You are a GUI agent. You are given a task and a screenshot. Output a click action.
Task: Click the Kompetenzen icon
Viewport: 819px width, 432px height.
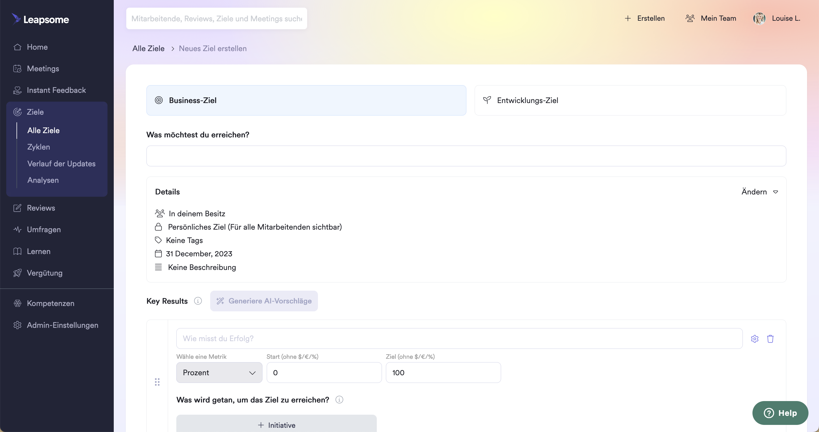pyautogui.click(x=17, y=303)
